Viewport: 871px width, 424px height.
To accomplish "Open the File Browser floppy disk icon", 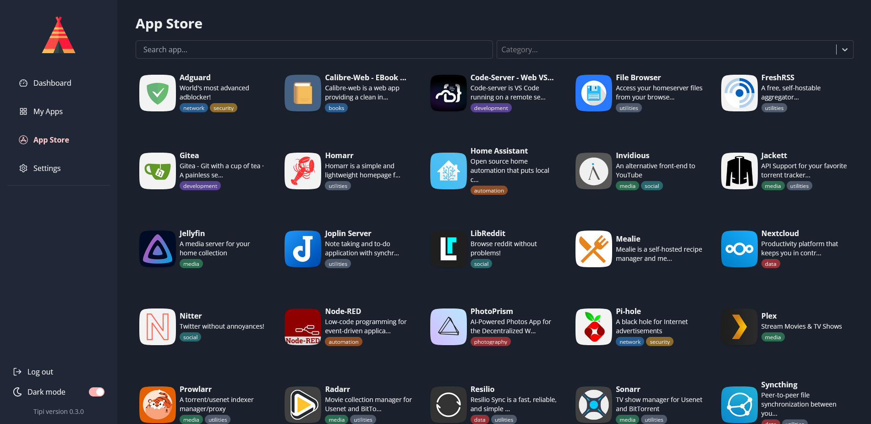I will (594, 93).
